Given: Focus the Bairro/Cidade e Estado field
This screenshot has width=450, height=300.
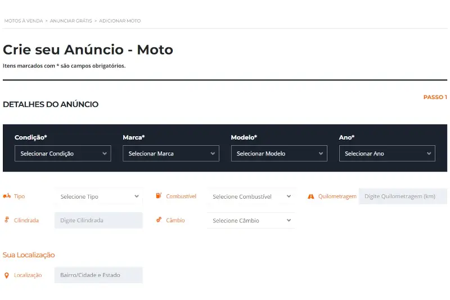Looking at the screenshot, I should pyautogui.click(x=99, y=275).
